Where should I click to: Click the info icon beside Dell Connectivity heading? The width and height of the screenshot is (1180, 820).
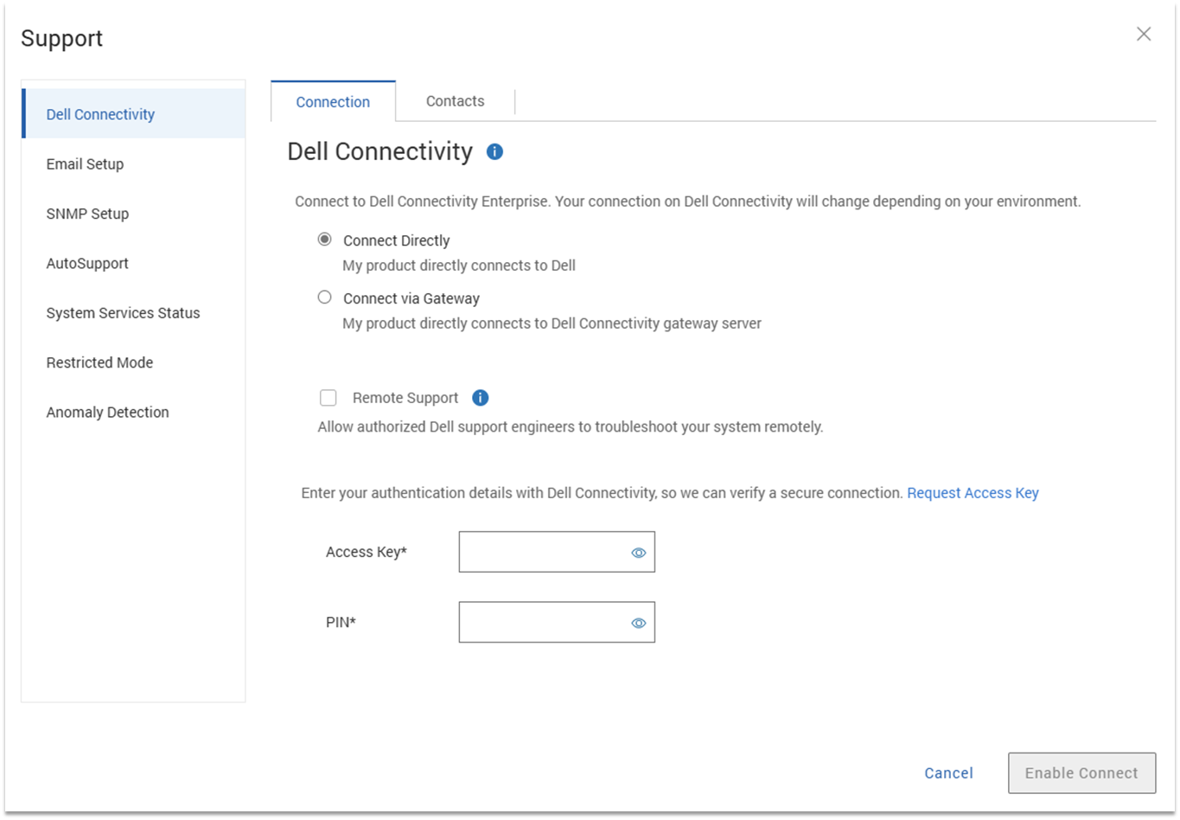point(494,152)
